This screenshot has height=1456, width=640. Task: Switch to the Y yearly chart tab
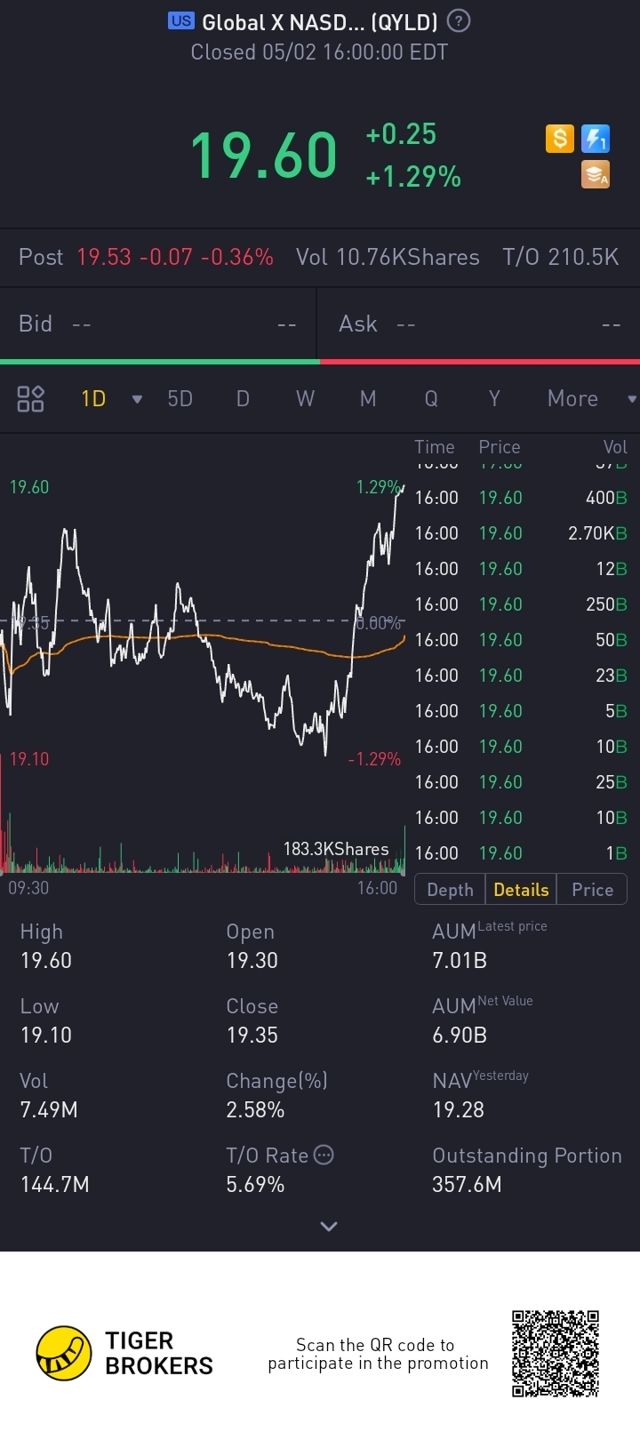494,398
